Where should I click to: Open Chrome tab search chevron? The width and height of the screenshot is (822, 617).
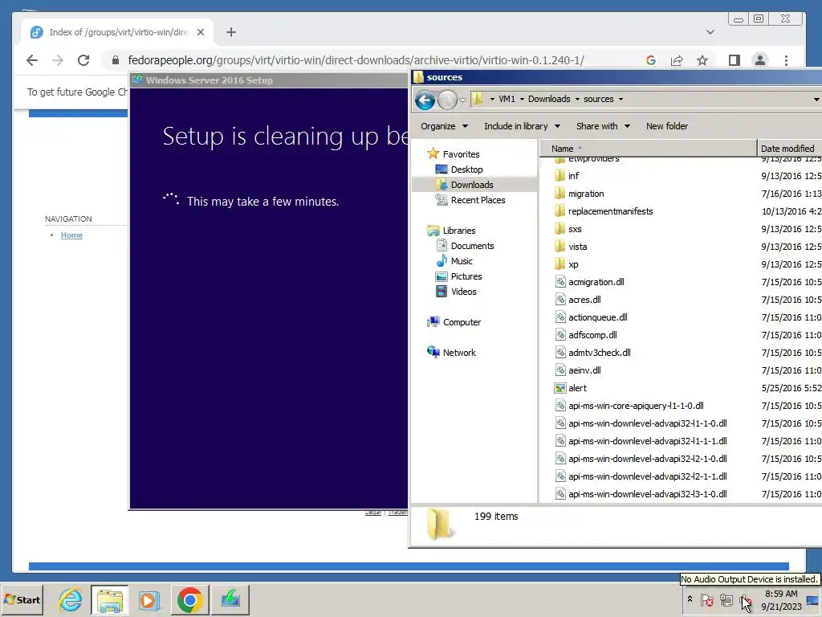click(710, 32)
